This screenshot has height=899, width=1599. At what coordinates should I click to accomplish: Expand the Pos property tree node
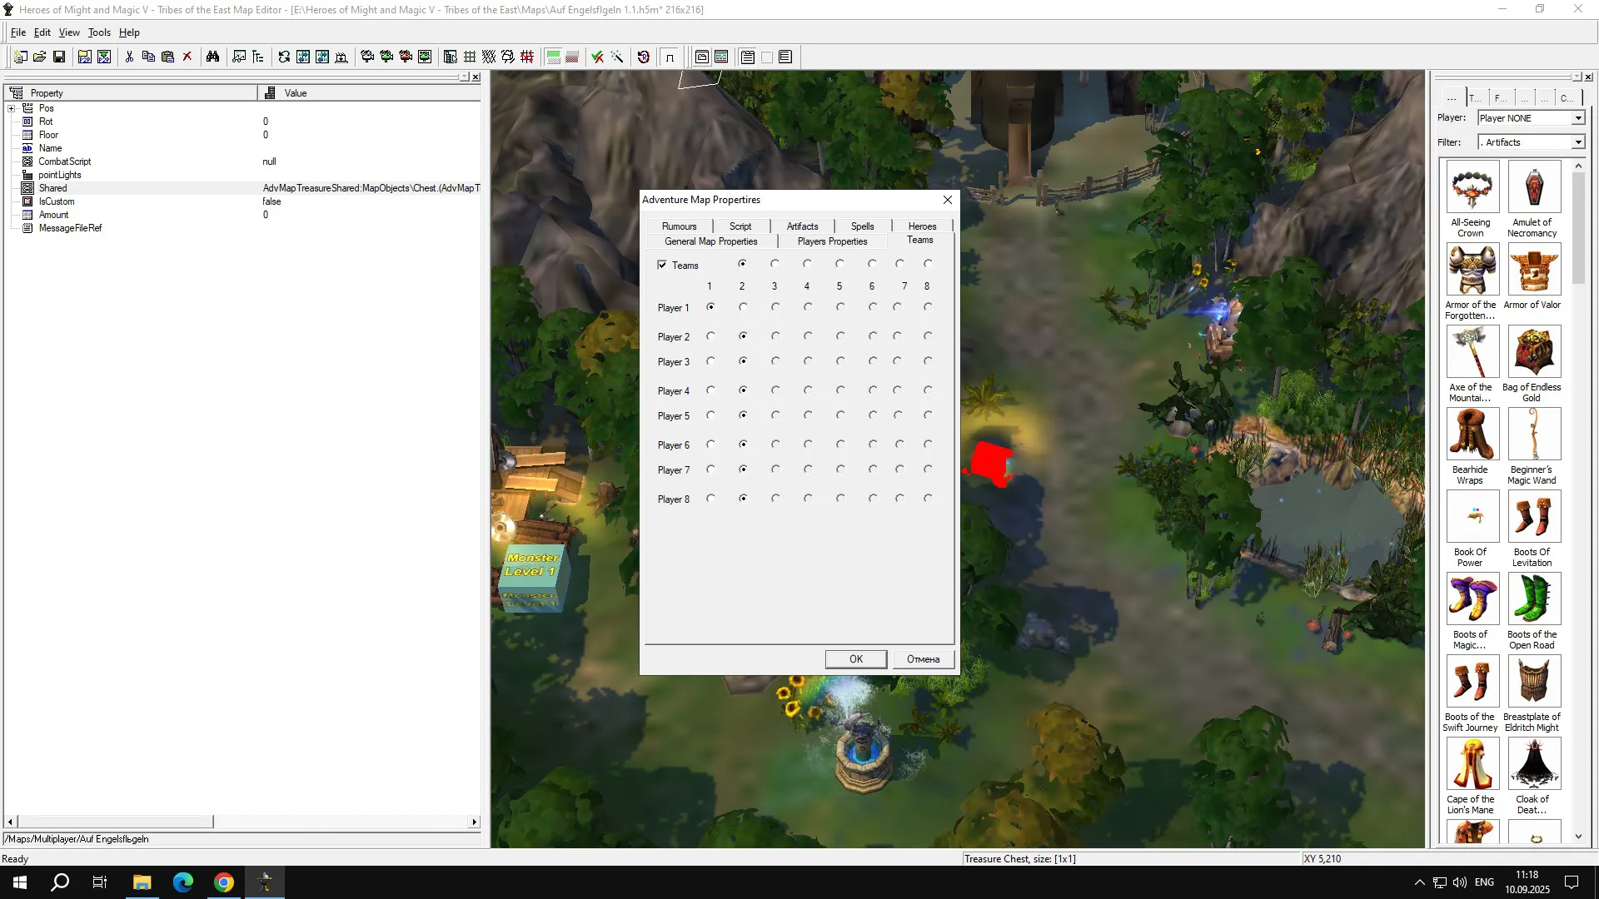[x=12, y=108]
